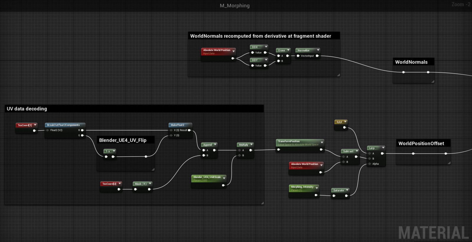Collapse the TexCoord[2] node arrow
The width and height of the screenshot is (472, 242).
click(119, 183)
